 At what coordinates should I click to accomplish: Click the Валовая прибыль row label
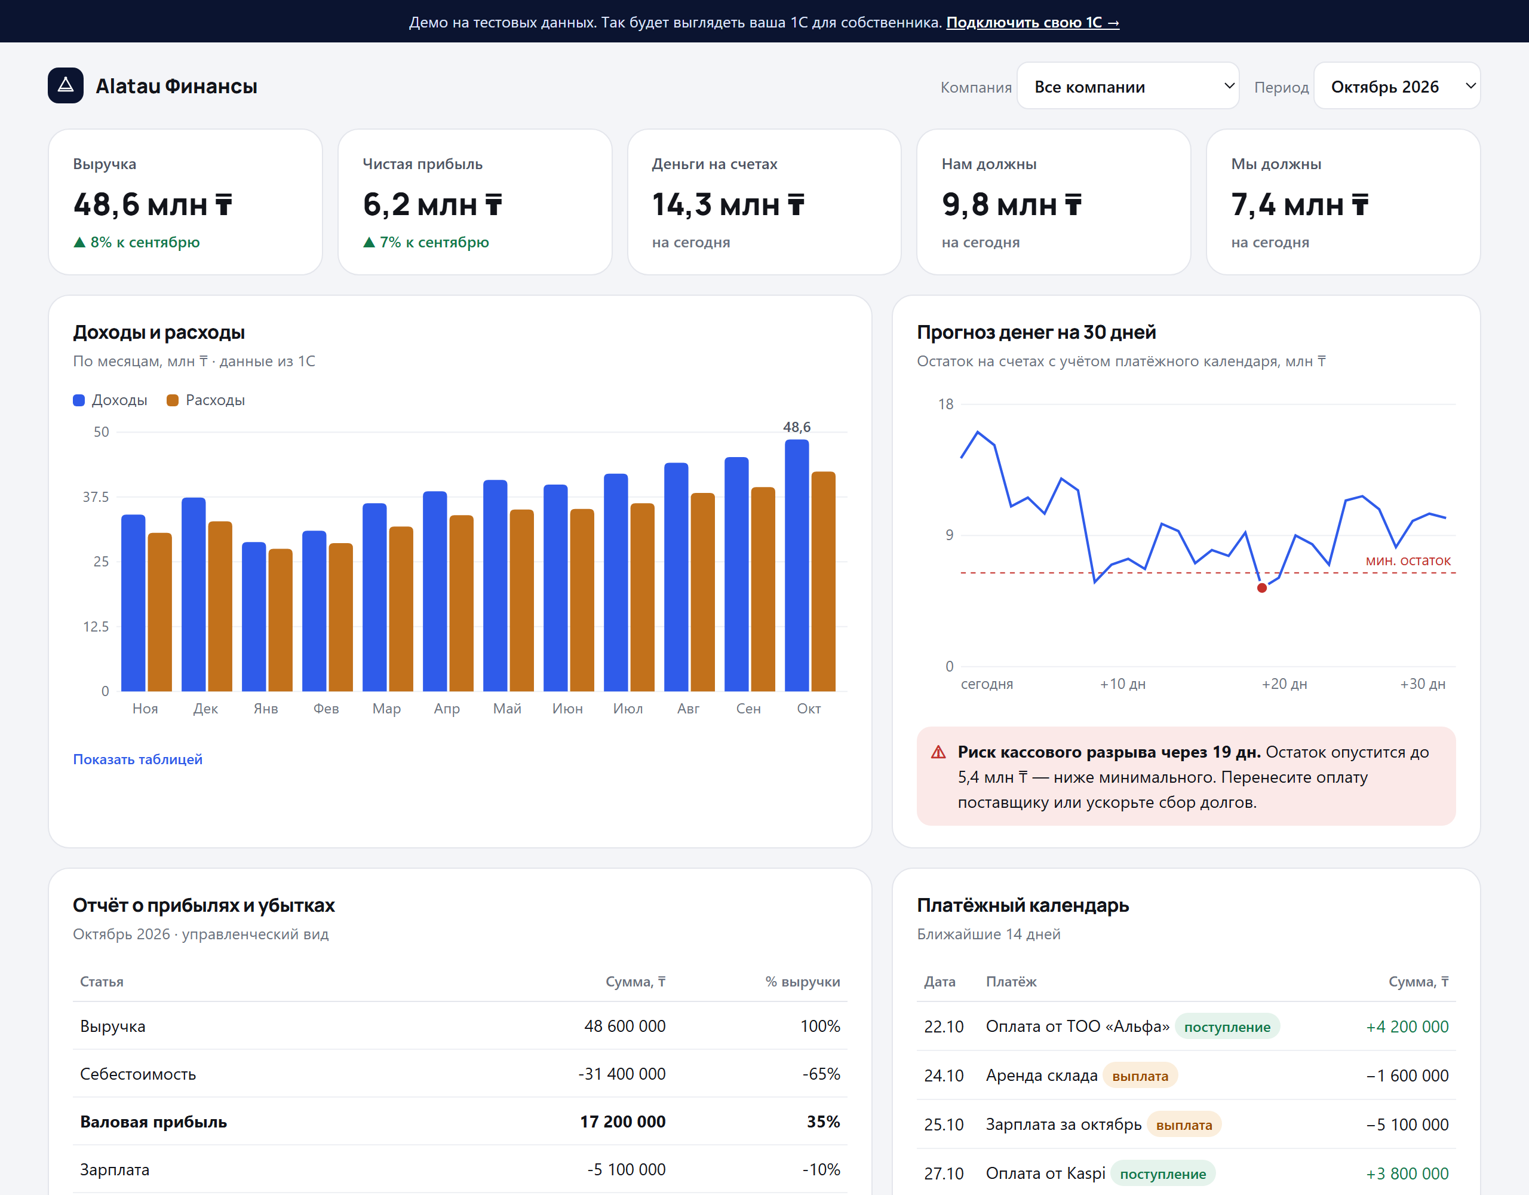(153, 1122)
